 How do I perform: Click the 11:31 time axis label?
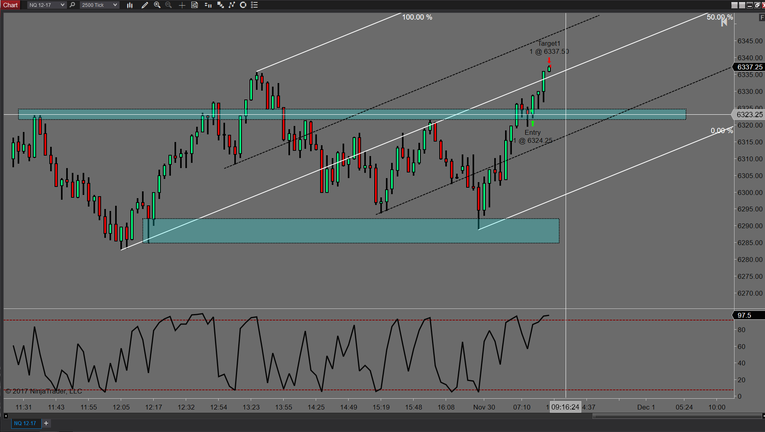24,407
